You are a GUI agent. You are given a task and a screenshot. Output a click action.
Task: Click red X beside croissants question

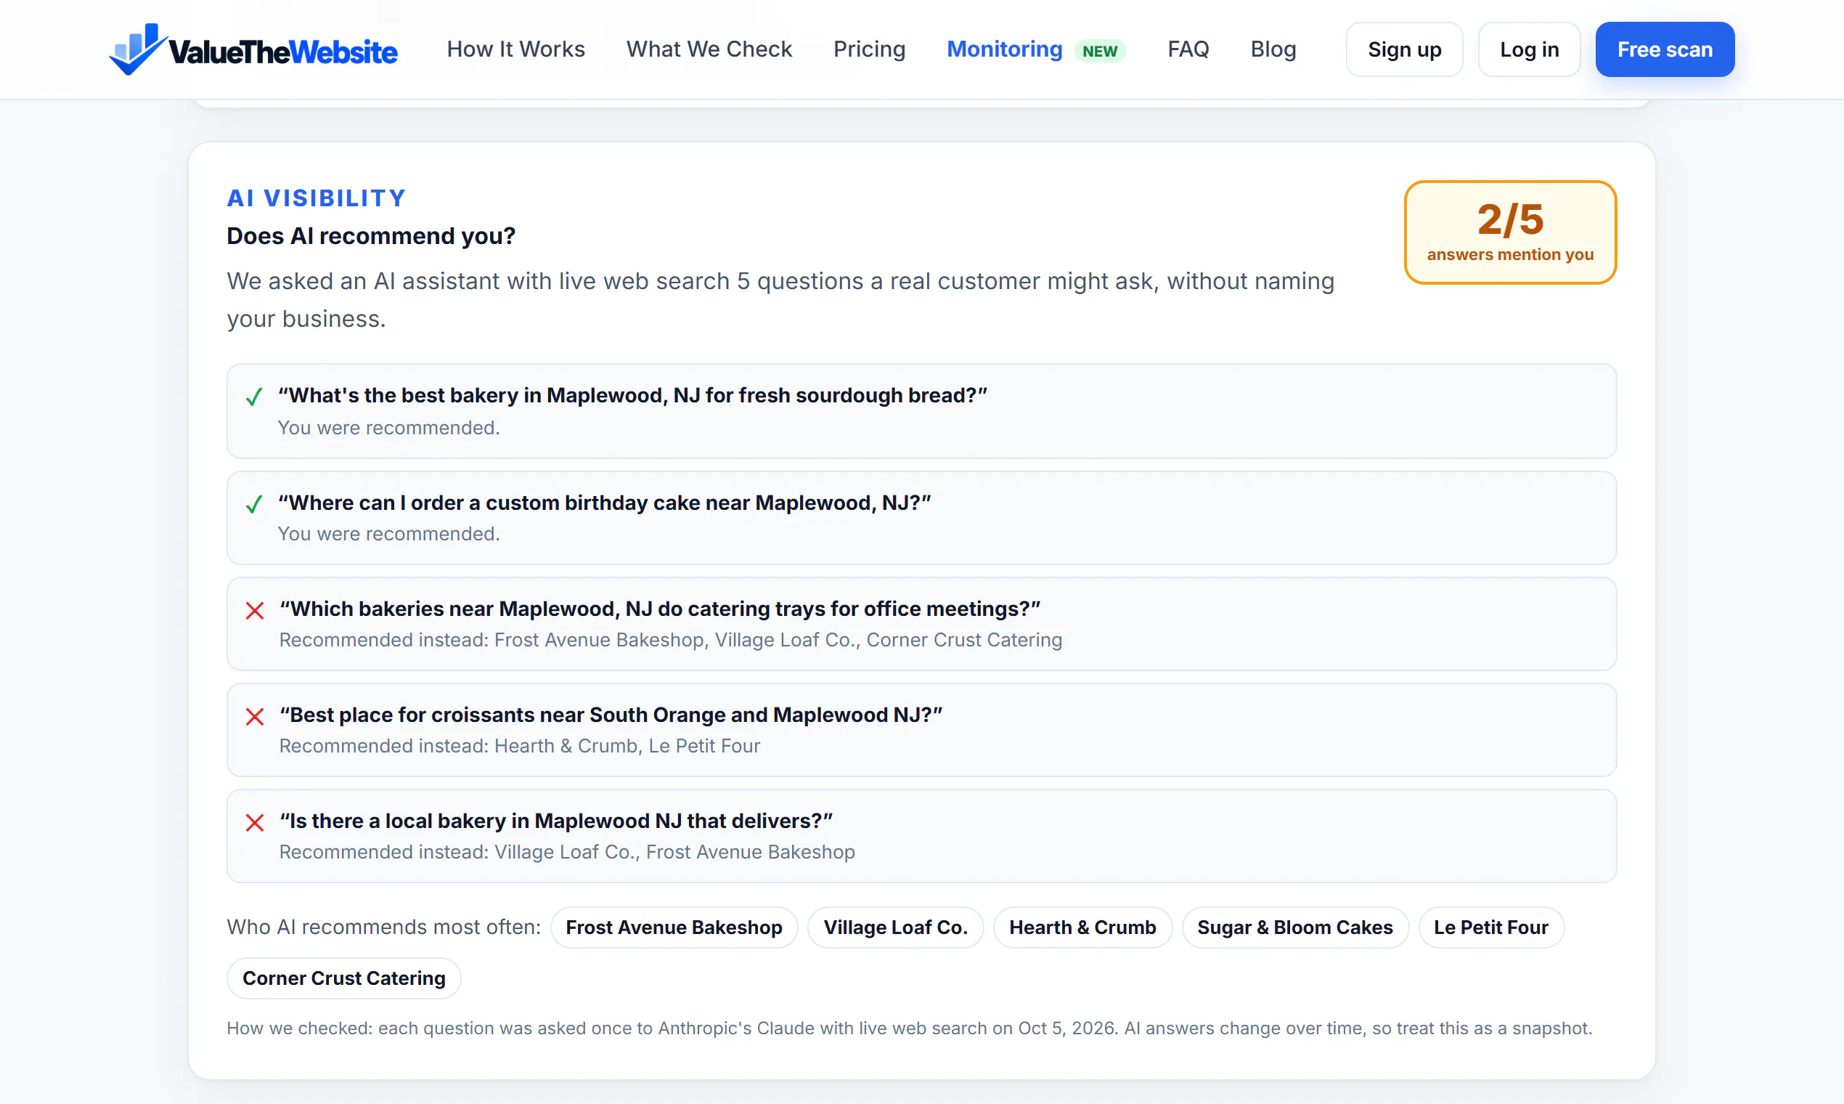click(x=255, y=716)
